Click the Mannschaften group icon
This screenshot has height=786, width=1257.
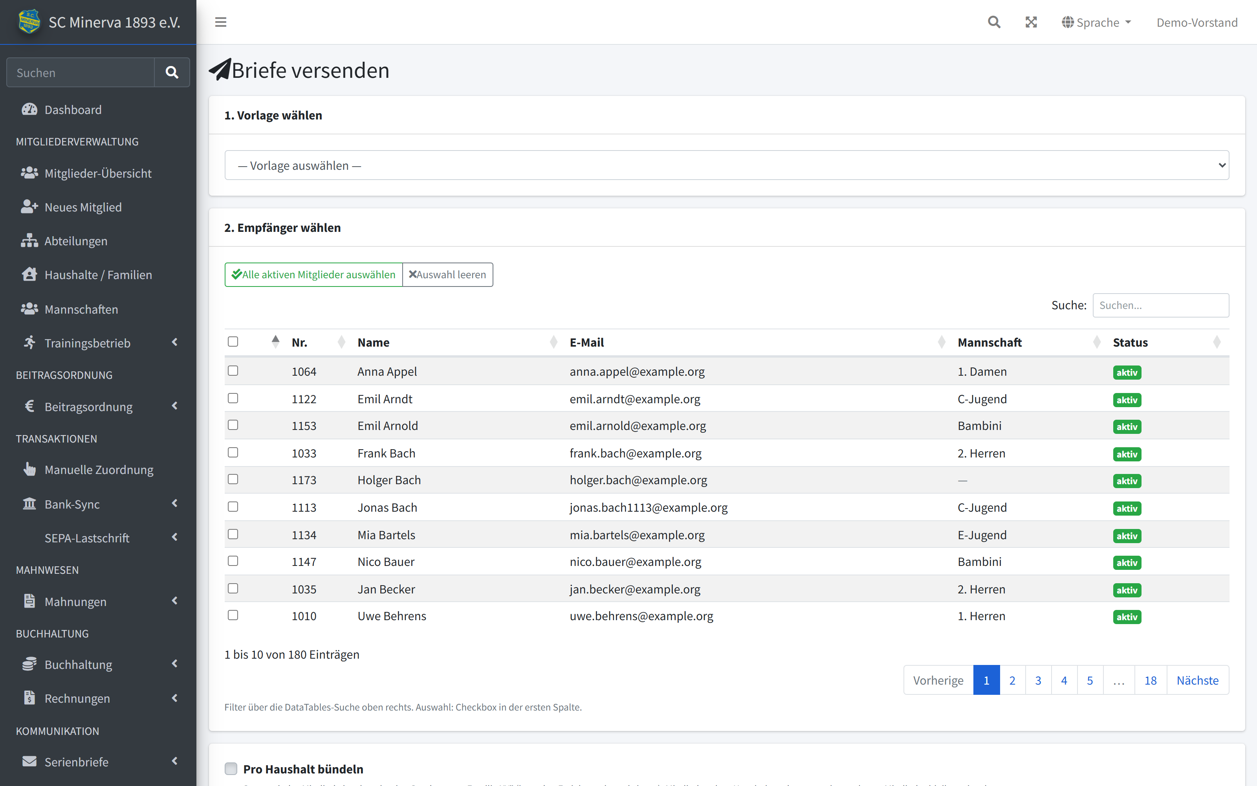coord(29,309)
